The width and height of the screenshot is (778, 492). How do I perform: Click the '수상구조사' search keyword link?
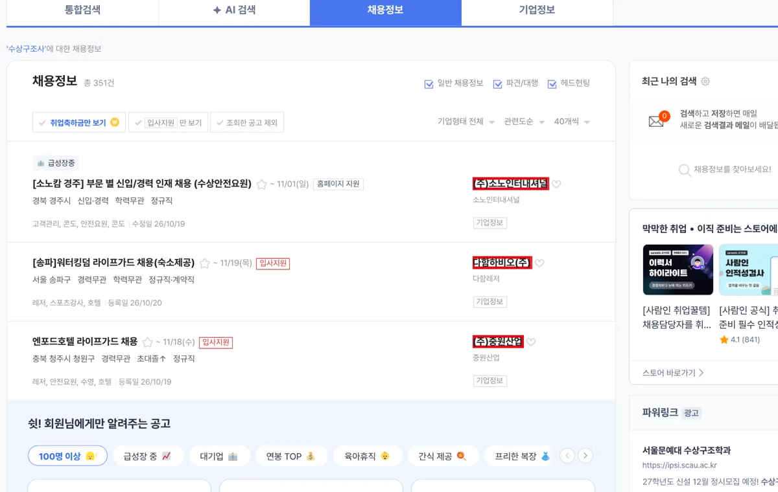click(x=26, y=49)
